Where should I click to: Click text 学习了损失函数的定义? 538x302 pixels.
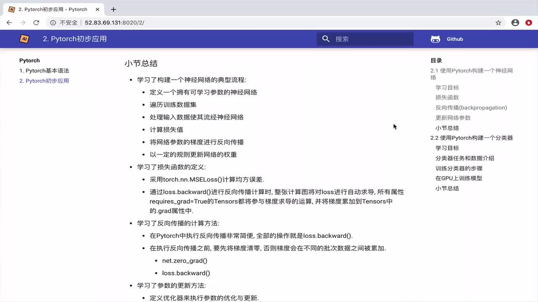click(x=171, y=167)
